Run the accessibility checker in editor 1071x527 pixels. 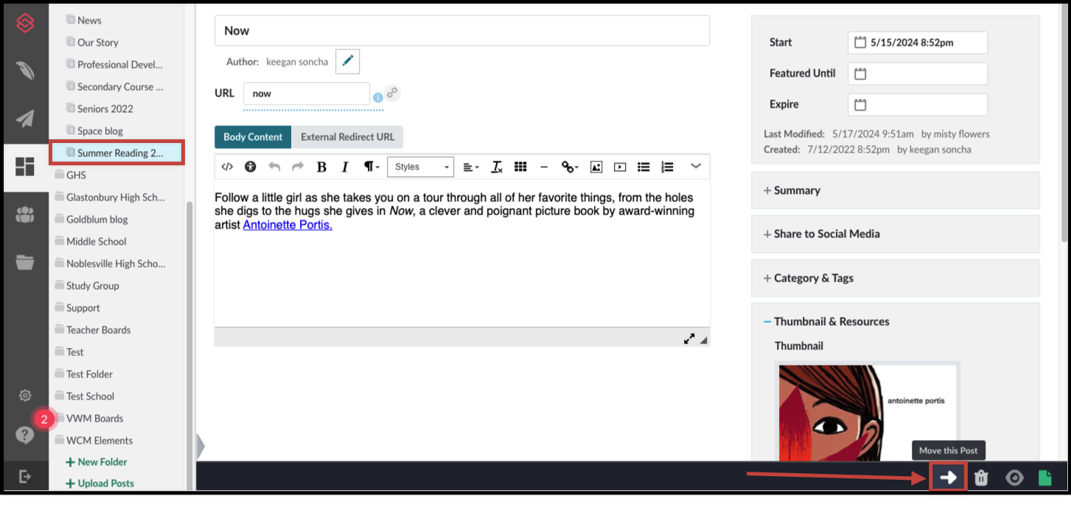click(251, 167)
